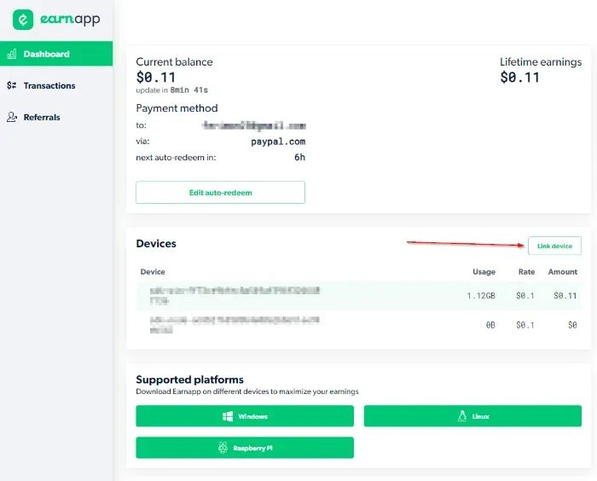
Task: Click the 0B usage cell
Action: (490, 325)
